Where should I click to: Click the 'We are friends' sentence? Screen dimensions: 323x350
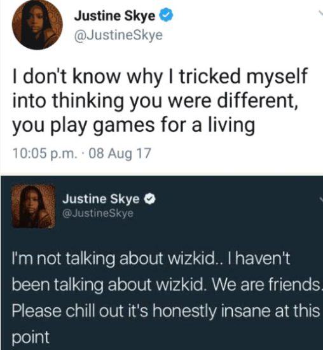coord(265,285)
